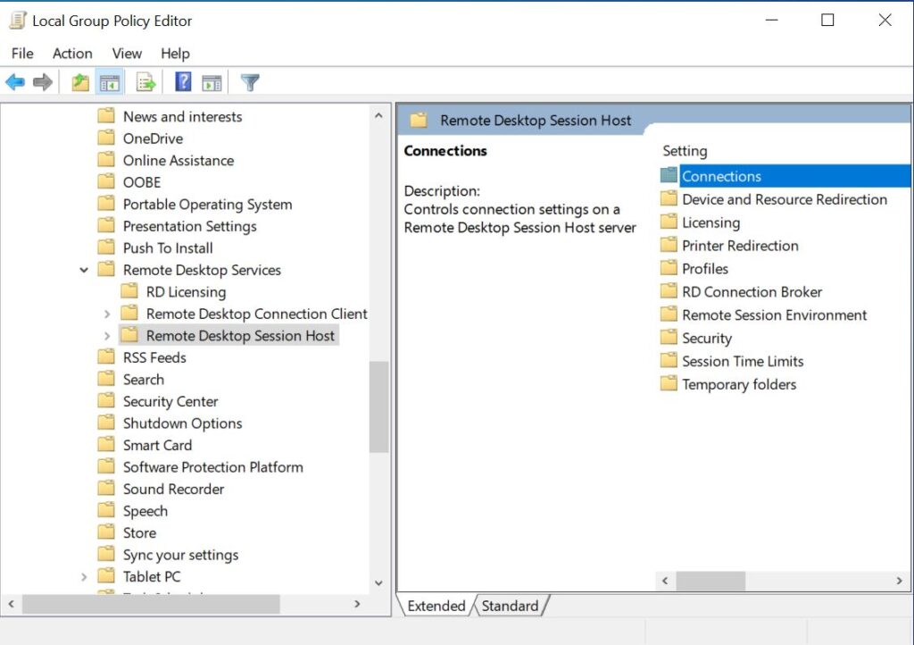Image resolution: width=914 pixels, height=645 pixels.
Task: Switch to the Standard tab
Action: tap(511, 606)
